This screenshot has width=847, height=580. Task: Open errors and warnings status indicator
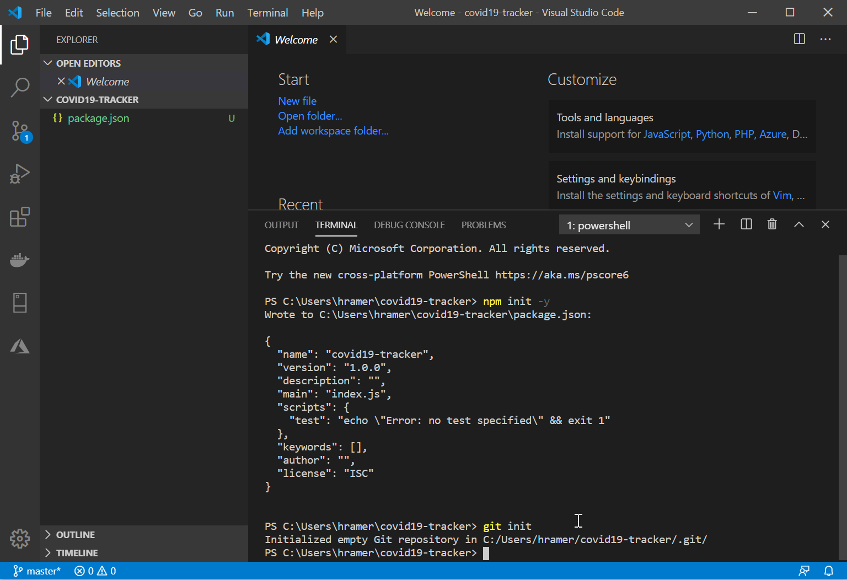point(95,571)
